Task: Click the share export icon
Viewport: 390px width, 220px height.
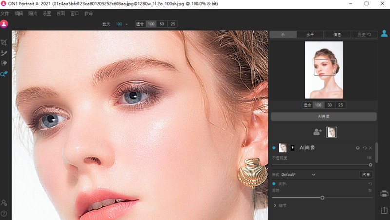Action: (x=384, y=210)
